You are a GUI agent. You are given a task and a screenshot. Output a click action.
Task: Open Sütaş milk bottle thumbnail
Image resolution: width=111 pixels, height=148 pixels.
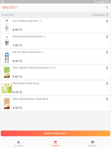(7, 41)
